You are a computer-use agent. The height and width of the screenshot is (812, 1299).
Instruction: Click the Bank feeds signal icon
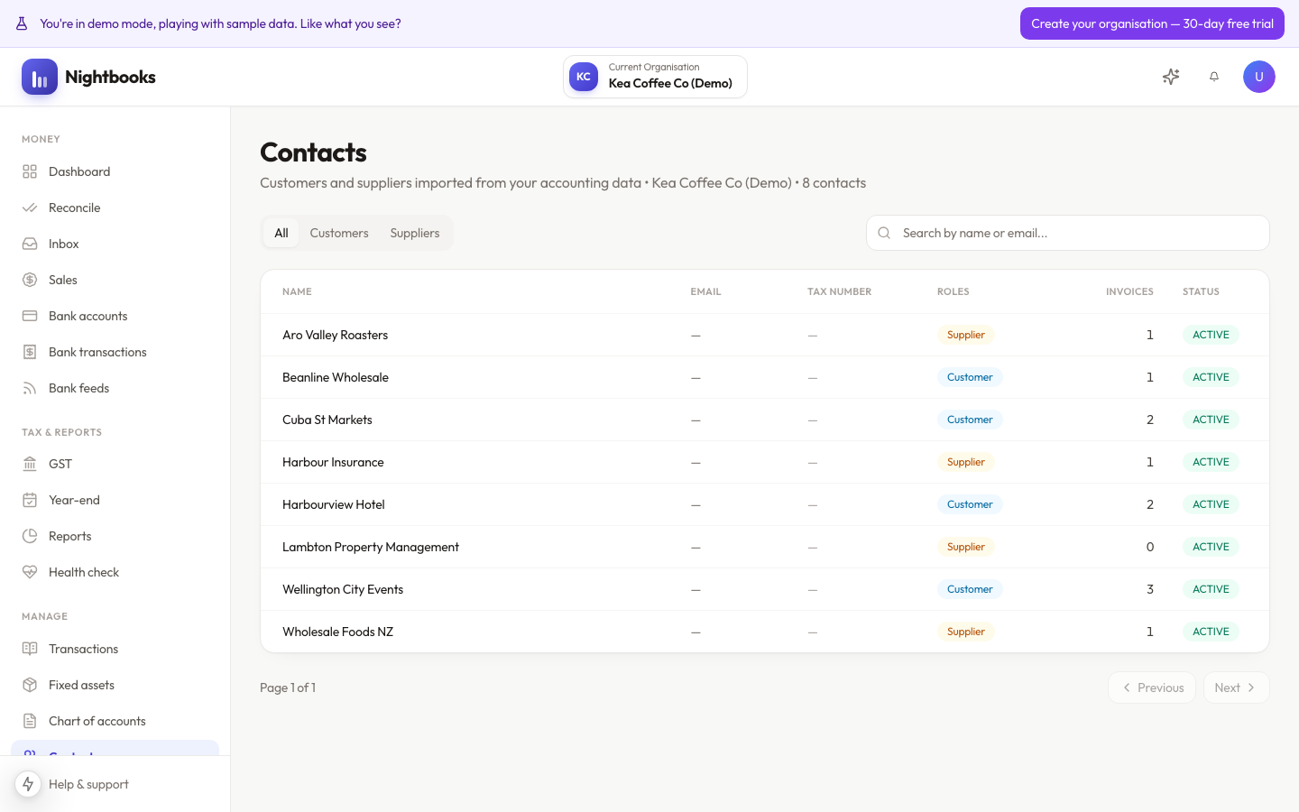(x=30, y=388)
